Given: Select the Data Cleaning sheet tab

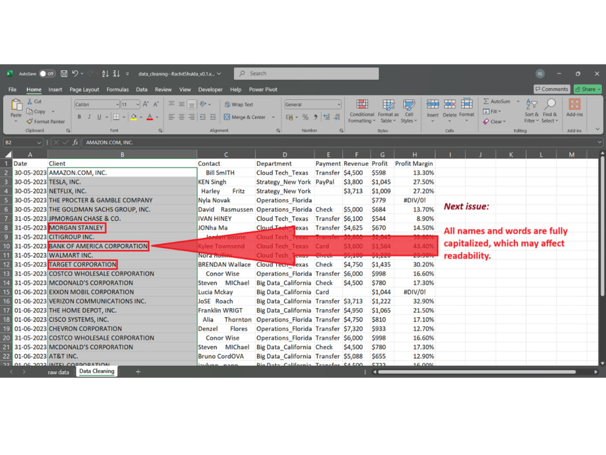Looking at the screenshot, I should pos(96,371).
